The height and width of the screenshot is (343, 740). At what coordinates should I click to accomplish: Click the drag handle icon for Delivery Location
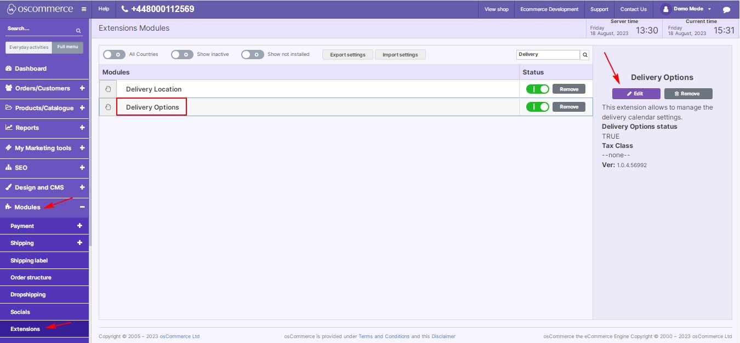click(108, 89)
